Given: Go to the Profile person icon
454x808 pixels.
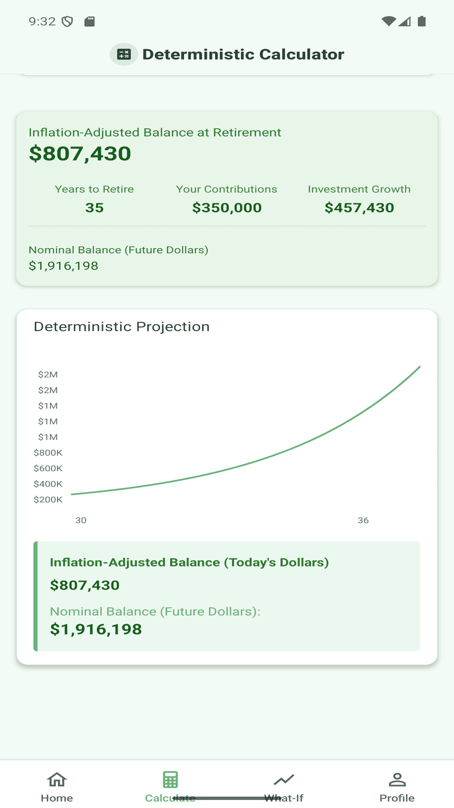Looking at the screenshot, I should [397, 780].
